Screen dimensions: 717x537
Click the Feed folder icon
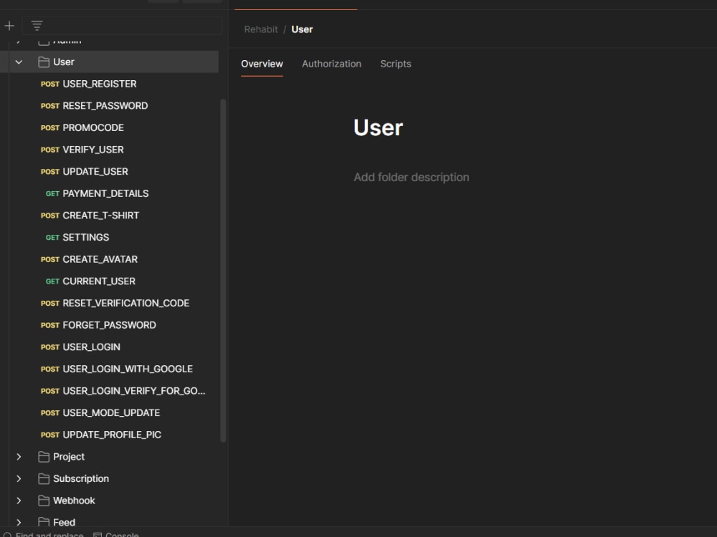[x=44, y=522]
